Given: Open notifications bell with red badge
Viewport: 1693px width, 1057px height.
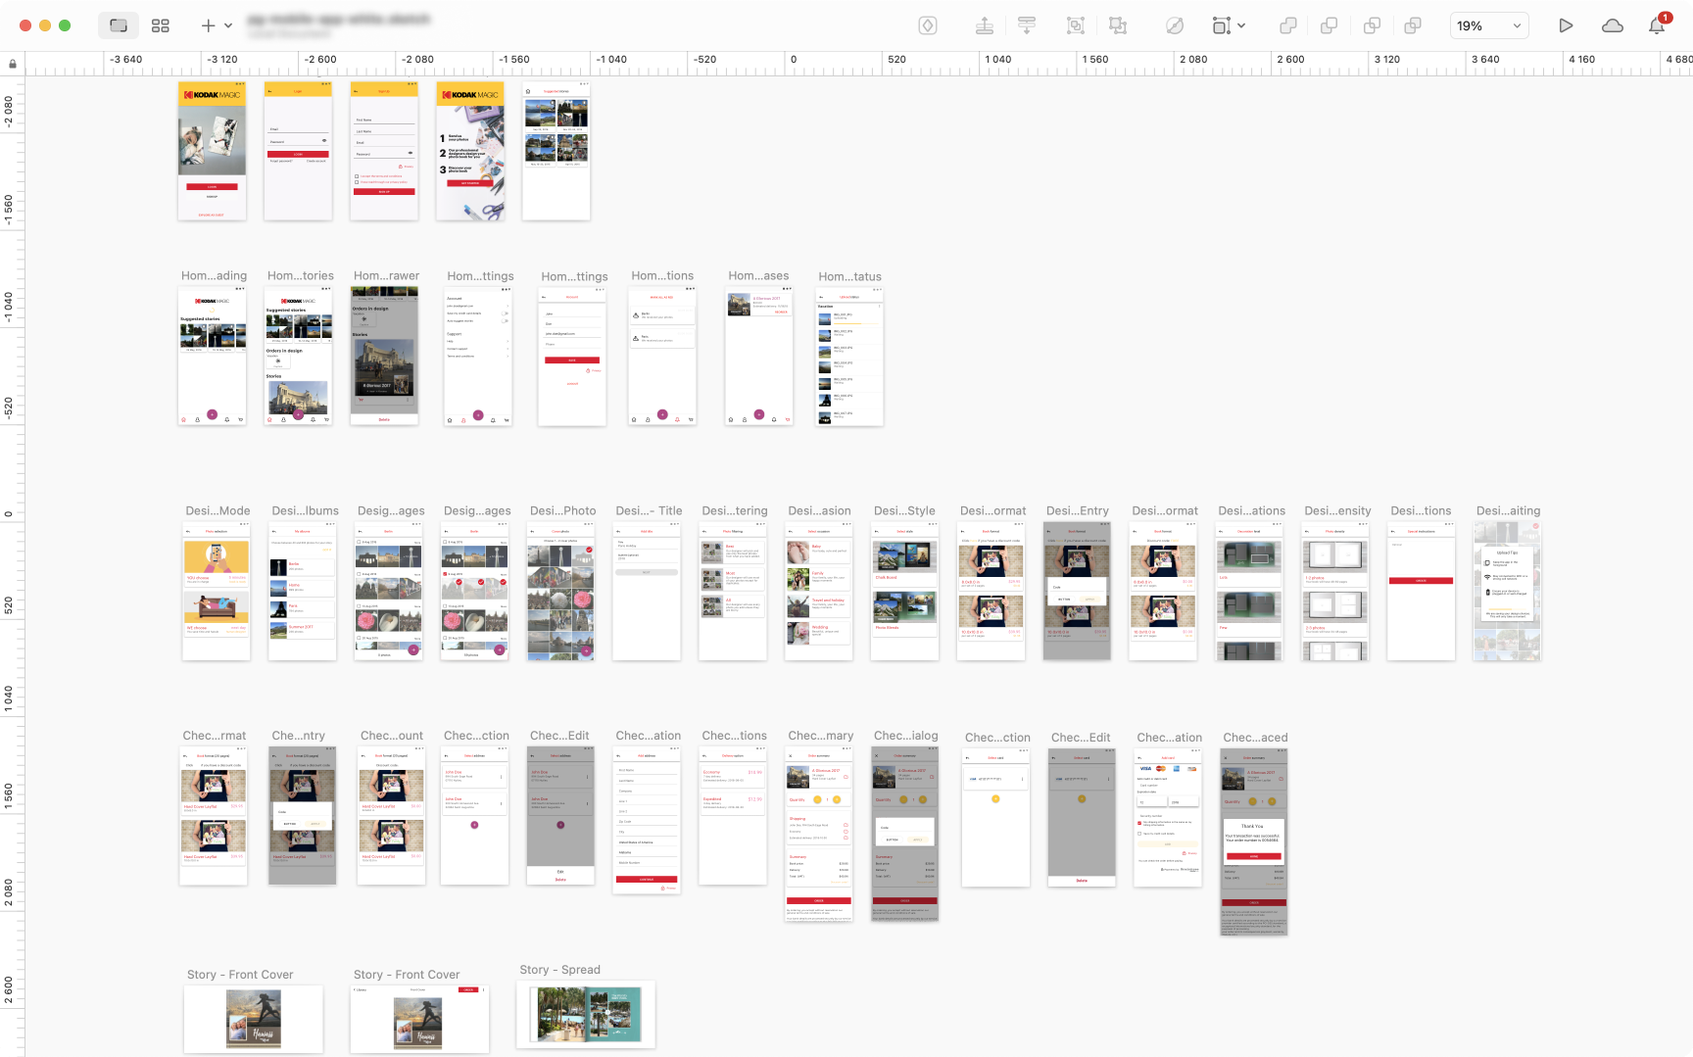Looking at the screenshot, I should coord(1657,25).
